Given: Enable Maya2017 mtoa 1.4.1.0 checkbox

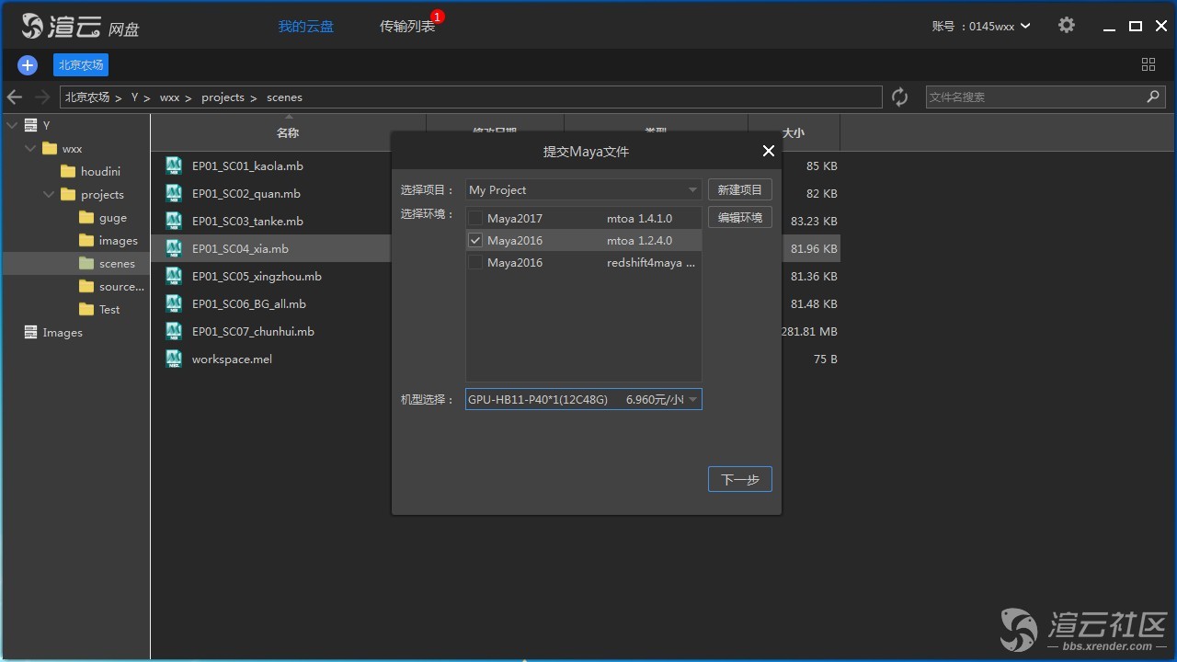Looking at the screenshot, I should tap(475, 218).
